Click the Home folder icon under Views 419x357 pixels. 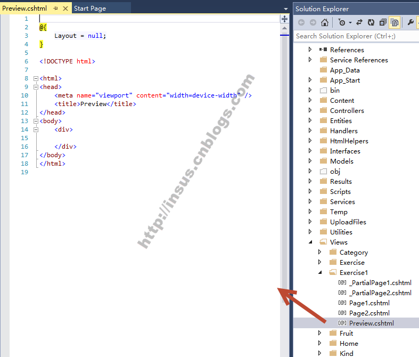click(333, 343)
